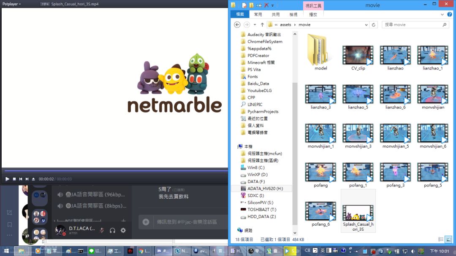Click the Play button in PotPlayer
The width and height of the screenshot is (456, 256).
tap(7, 179)
